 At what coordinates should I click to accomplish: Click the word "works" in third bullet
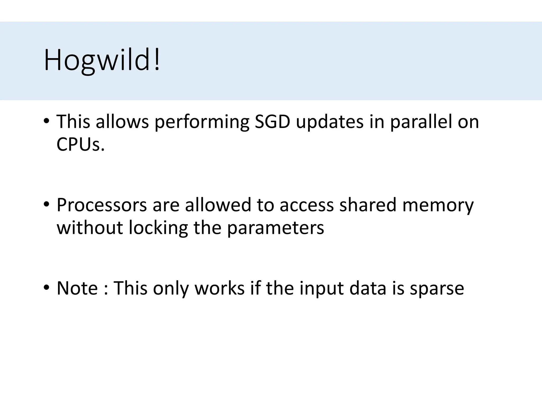[x=219, y=288]
